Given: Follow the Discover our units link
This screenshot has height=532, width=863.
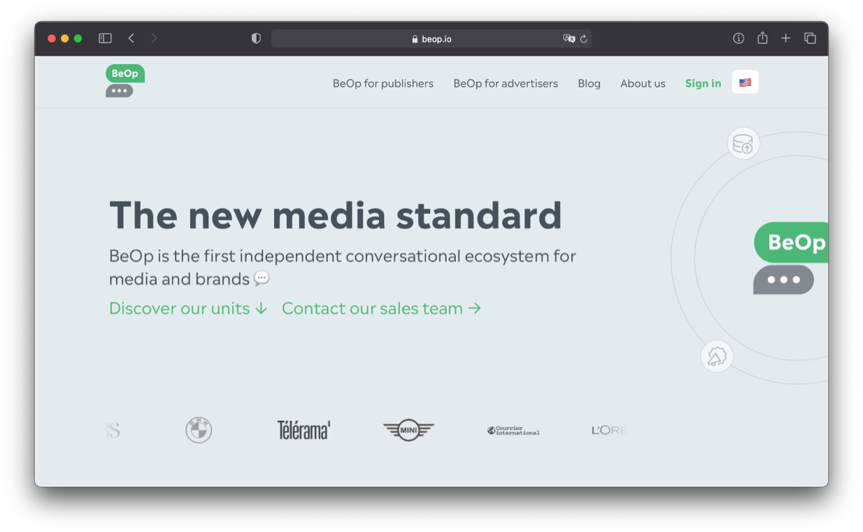Looking at the screenshot, I should coord(188,308).
